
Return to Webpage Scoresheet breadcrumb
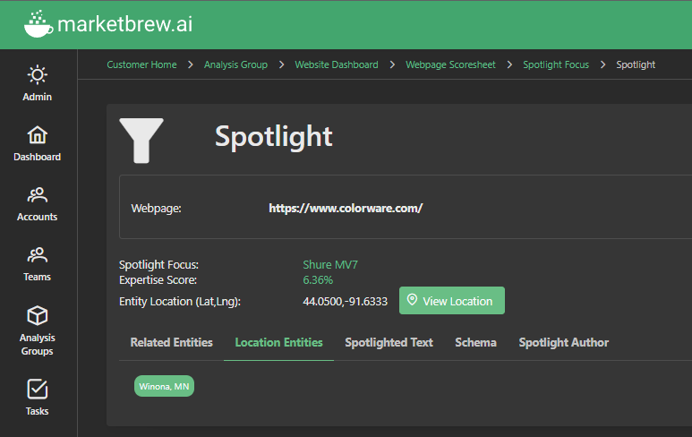[x=450, y=64]
